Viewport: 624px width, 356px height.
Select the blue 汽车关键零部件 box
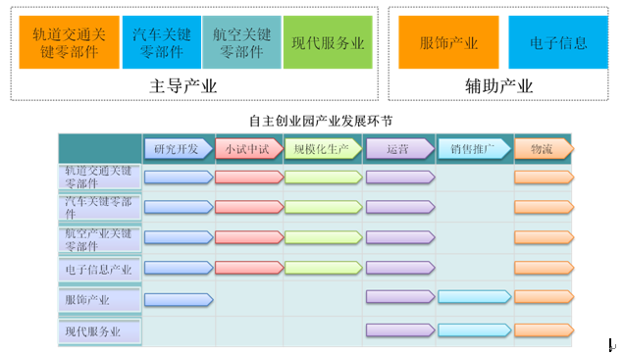click(162, 42)
